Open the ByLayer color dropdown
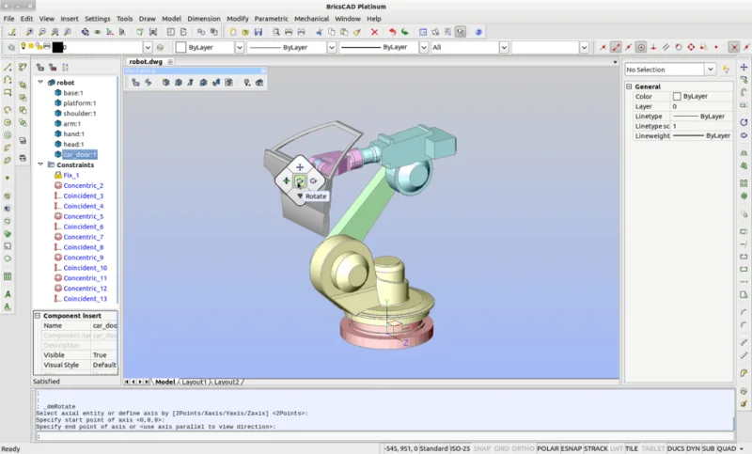 [240, 47]
